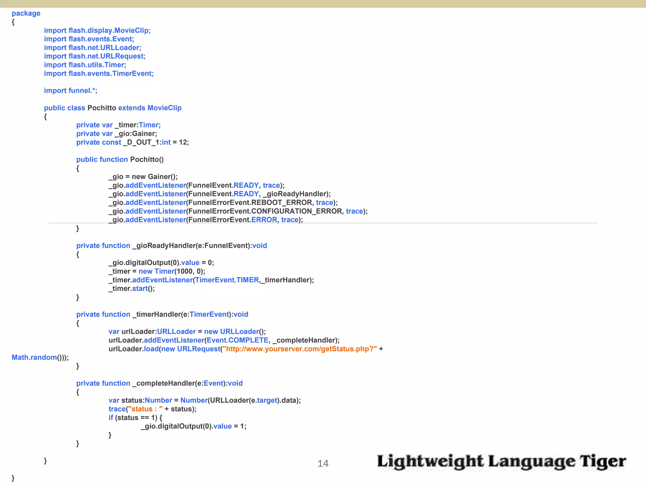The height and width of the screenshot is (485, 646).
Task: Click the '_timer.start();' statement
Action: 132,289
